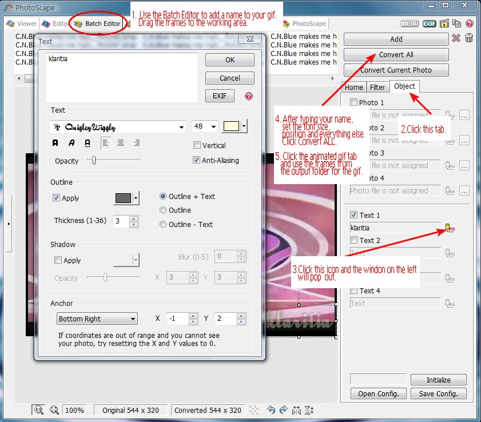Toggle Outline Apply checkbox
This screenshot has width=481, height=422.
click(56, 197)
